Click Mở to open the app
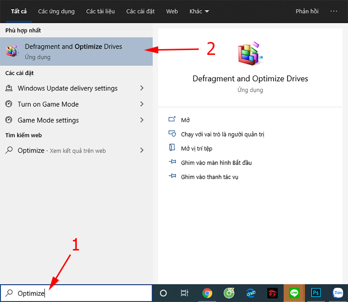This screenshot has width=348, height=302. click(x=185, y=120)
